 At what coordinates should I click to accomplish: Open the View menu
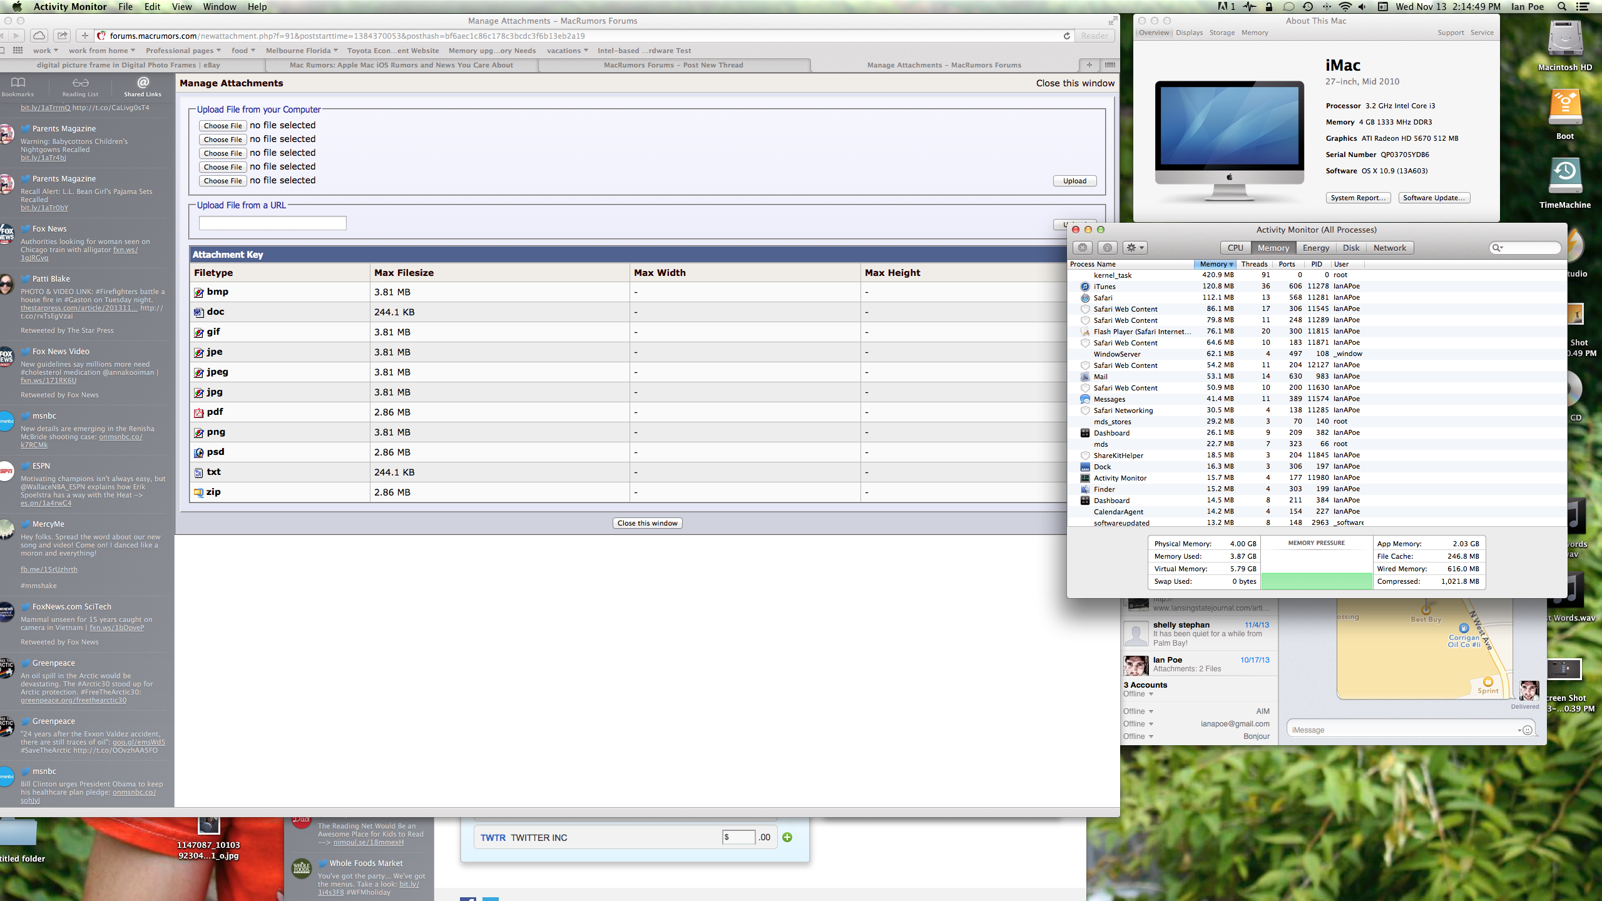pyautogui.click(x=182, y=7)
